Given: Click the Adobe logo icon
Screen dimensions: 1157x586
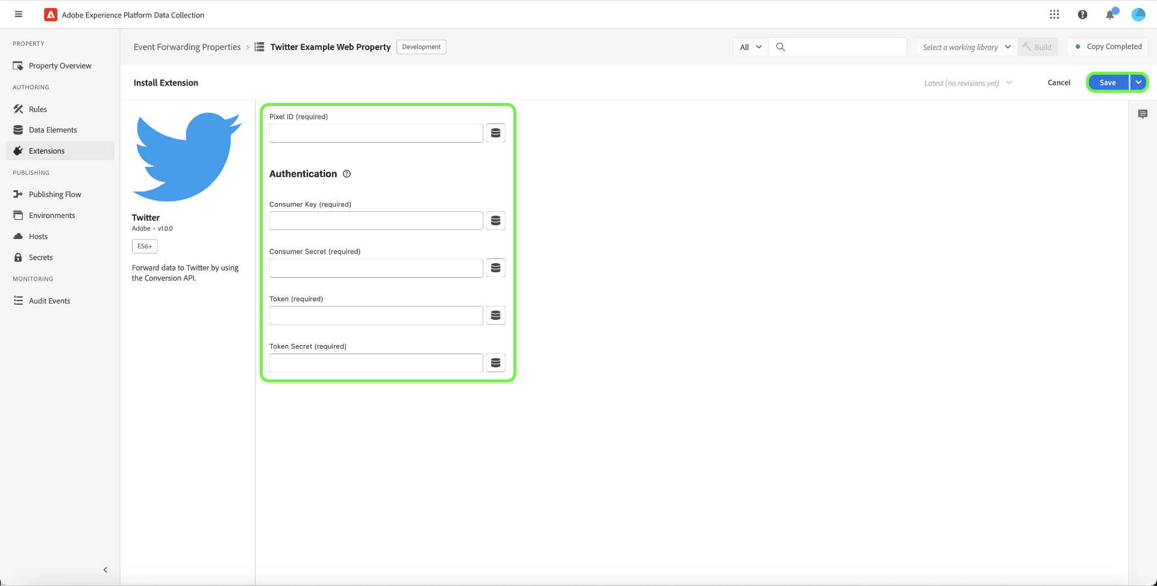Looking at the screenshot, I should click(x=51, y=15).
